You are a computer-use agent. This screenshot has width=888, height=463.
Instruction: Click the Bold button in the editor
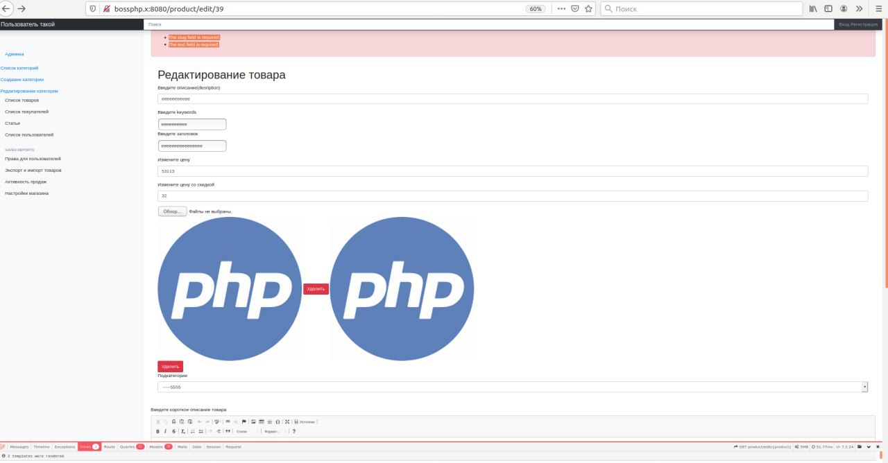pos(157,431)
